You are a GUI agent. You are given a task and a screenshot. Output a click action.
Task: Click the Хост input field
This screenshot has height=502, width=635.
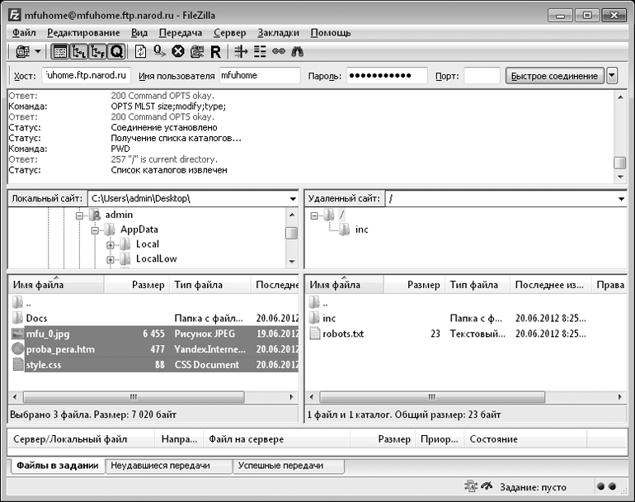87,75
